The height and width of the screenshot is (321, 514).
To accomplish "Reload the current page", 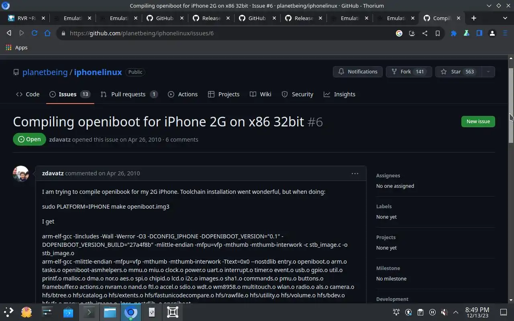I will [35, 33].
